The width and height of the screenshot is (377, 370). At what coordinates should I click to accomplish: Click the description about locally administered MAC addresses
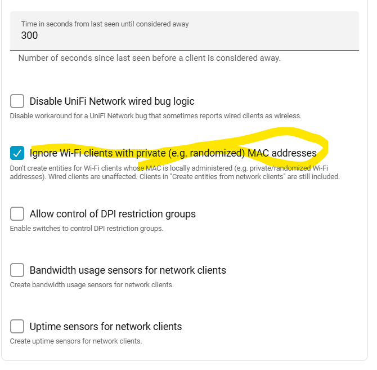click(x=175, y=172)
